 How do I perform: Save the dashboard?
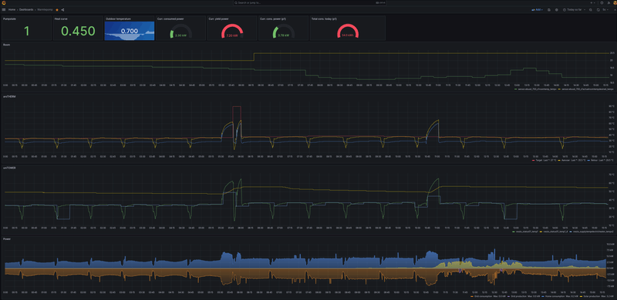549,10
